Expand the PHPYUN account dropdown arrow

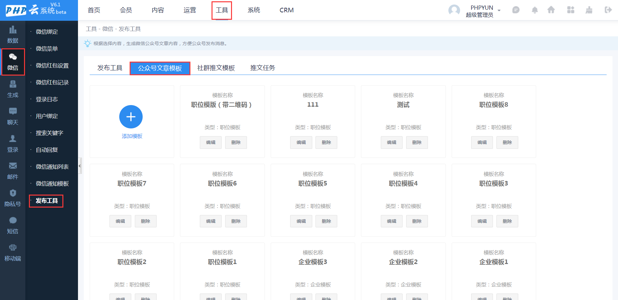(x=499, y=10)
